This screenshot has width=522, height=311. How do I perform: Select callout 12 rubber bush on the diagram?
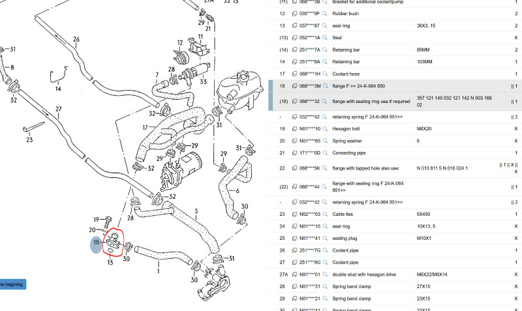pyautogui.click(x=180, y=42)
